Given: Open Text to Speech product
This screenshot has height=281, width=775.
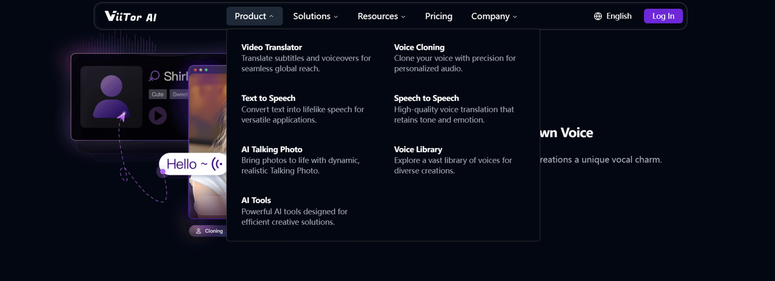Looking at the screenshot, I should pos(268,98).
